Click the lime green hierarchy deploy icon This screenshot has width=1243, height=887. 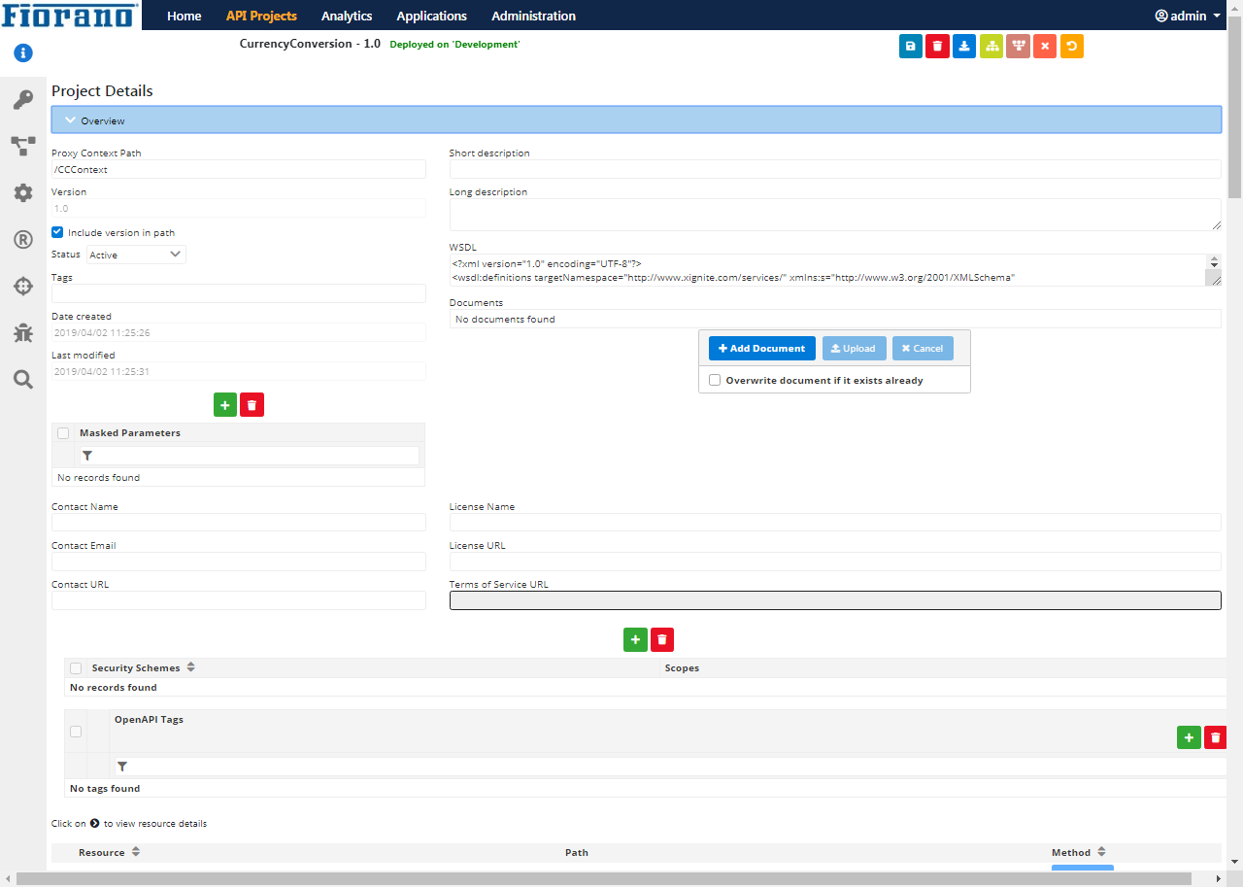(x=991, y=46)
